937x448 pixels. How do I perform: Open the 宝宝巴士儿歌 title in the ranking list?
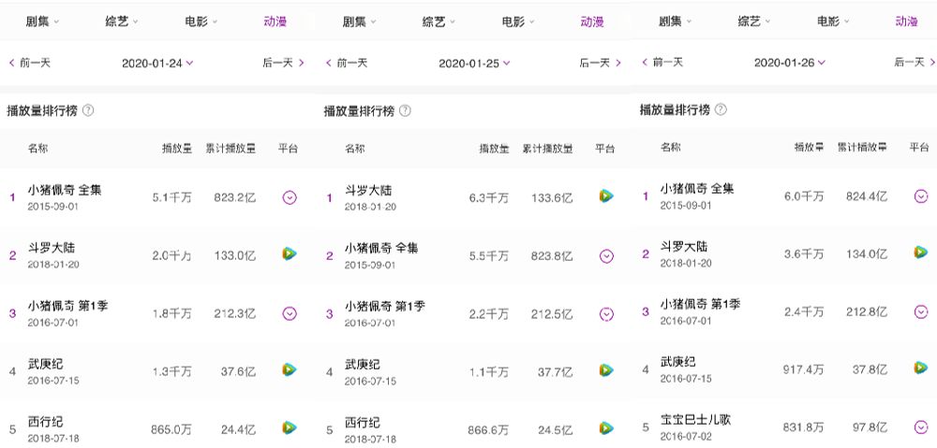(694, 420)
